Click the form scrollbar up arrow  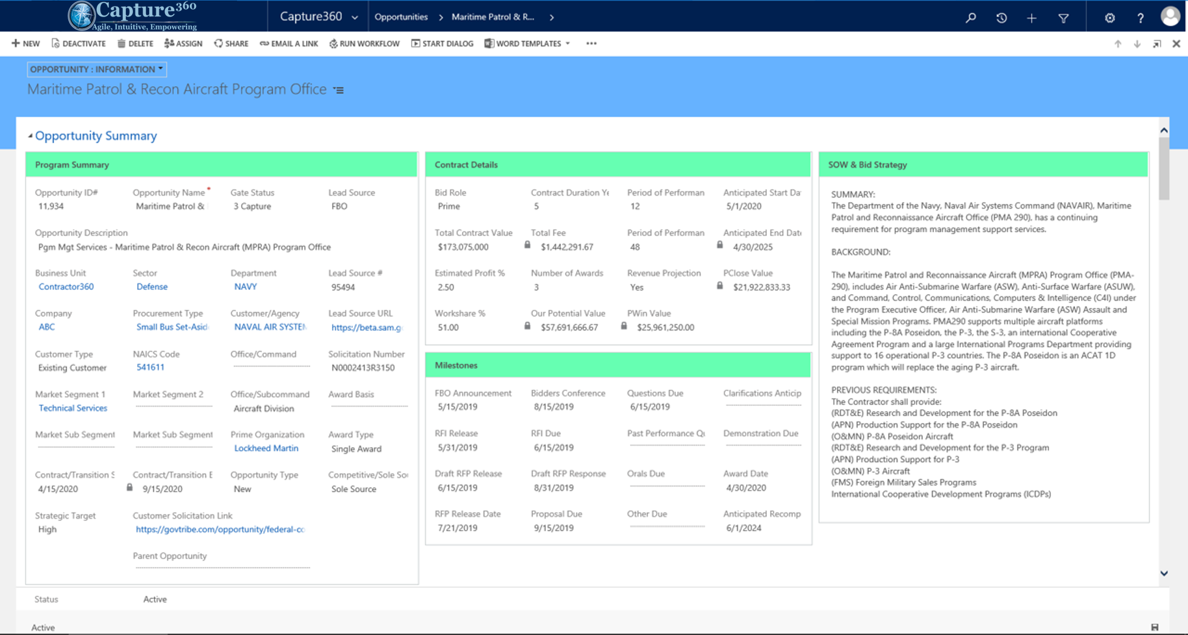(x=1164, y=130)
